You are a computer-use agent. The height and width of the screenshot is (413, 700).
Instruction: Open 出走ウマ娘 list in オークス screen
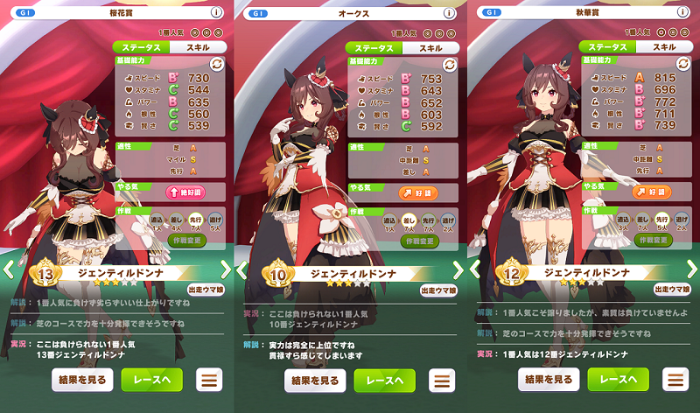click(438, 290)
